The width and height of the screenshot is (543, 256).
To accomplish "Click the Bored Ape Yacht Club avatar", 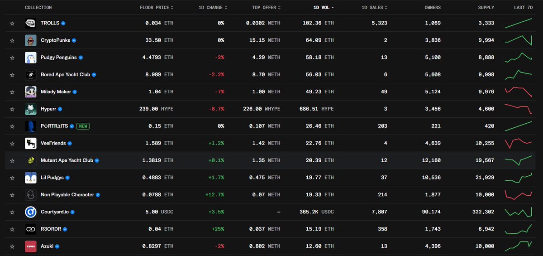I will coord(31,75).
